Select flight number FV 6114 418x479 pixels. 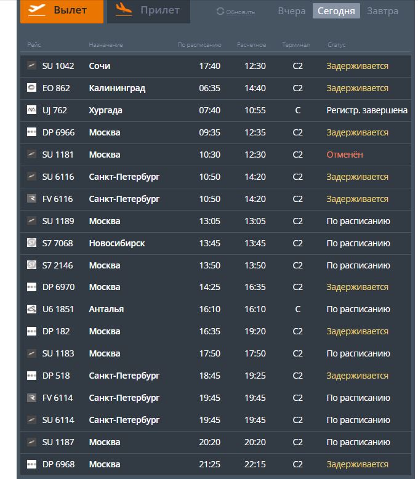tap(57, 398)
